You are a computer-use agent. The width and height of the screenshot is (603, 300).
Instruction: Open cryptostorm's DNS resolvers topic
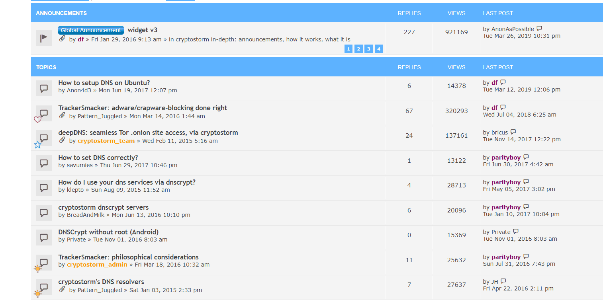point(101,282)
